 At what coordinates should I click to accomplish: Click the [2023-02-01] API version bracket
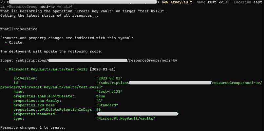[103, 69]
